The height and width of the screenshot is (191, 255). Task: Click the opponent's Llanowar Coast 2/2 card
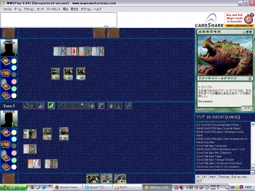[x=56, y=74]
